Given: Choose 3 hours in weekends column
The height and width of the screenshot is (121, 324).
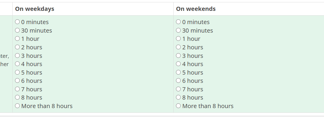Looking at the screenshot, I should click(178, 56).
